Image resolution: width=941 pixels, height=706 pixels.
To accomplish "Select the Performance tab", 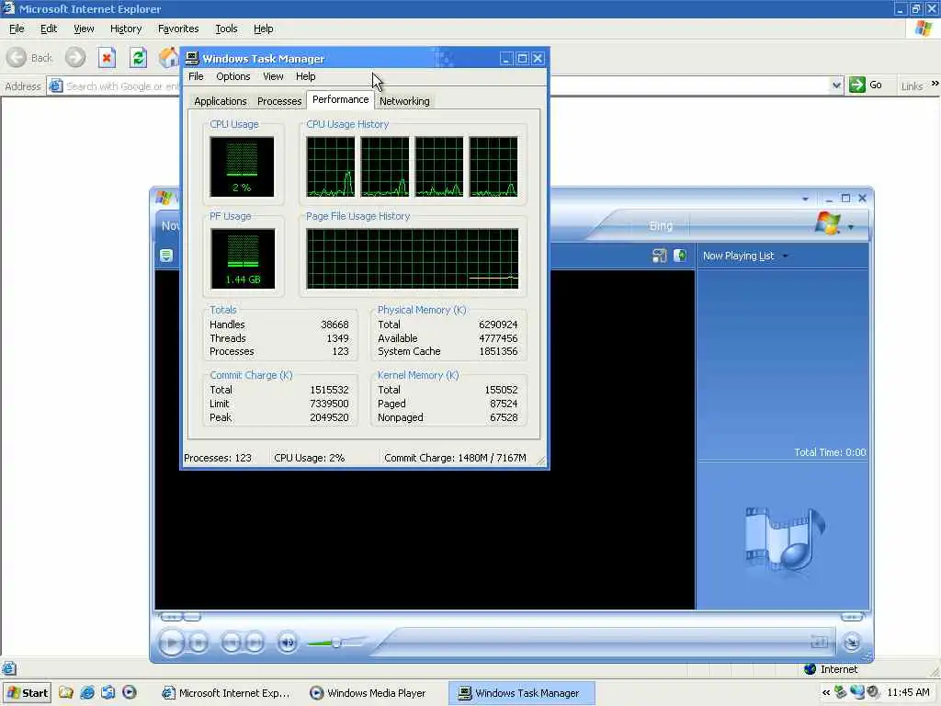I will coord(340,99).
